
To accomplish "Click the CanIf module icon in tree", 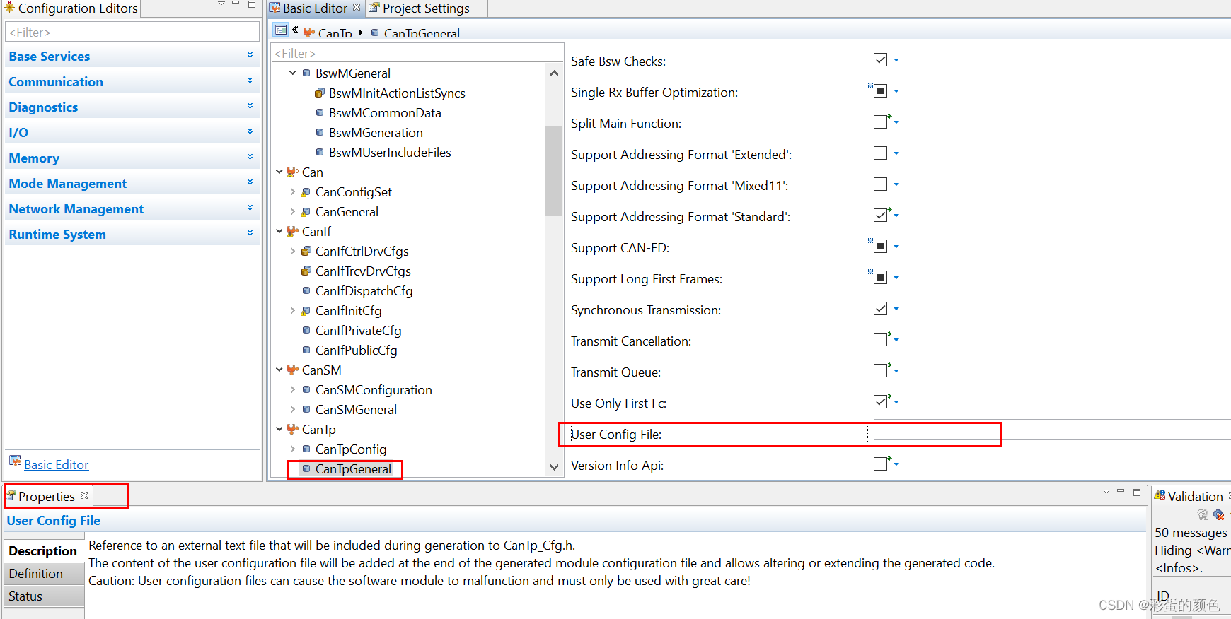I will (292, 231).
